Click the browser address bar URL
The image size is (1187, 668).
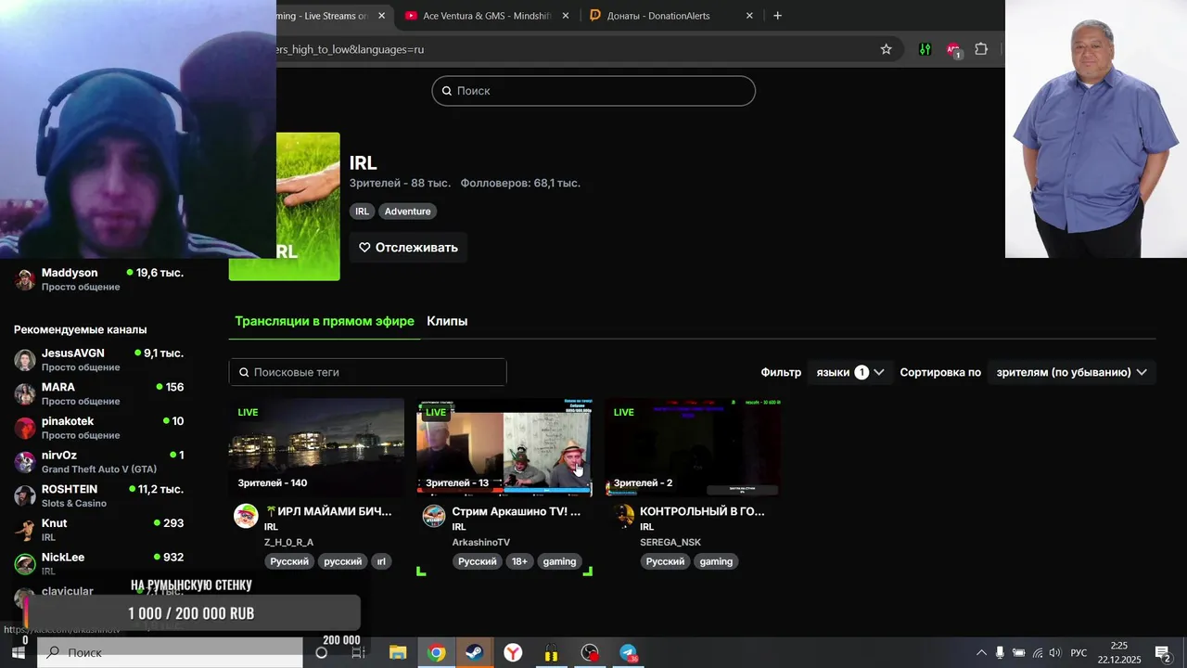[x=351, y=49]
